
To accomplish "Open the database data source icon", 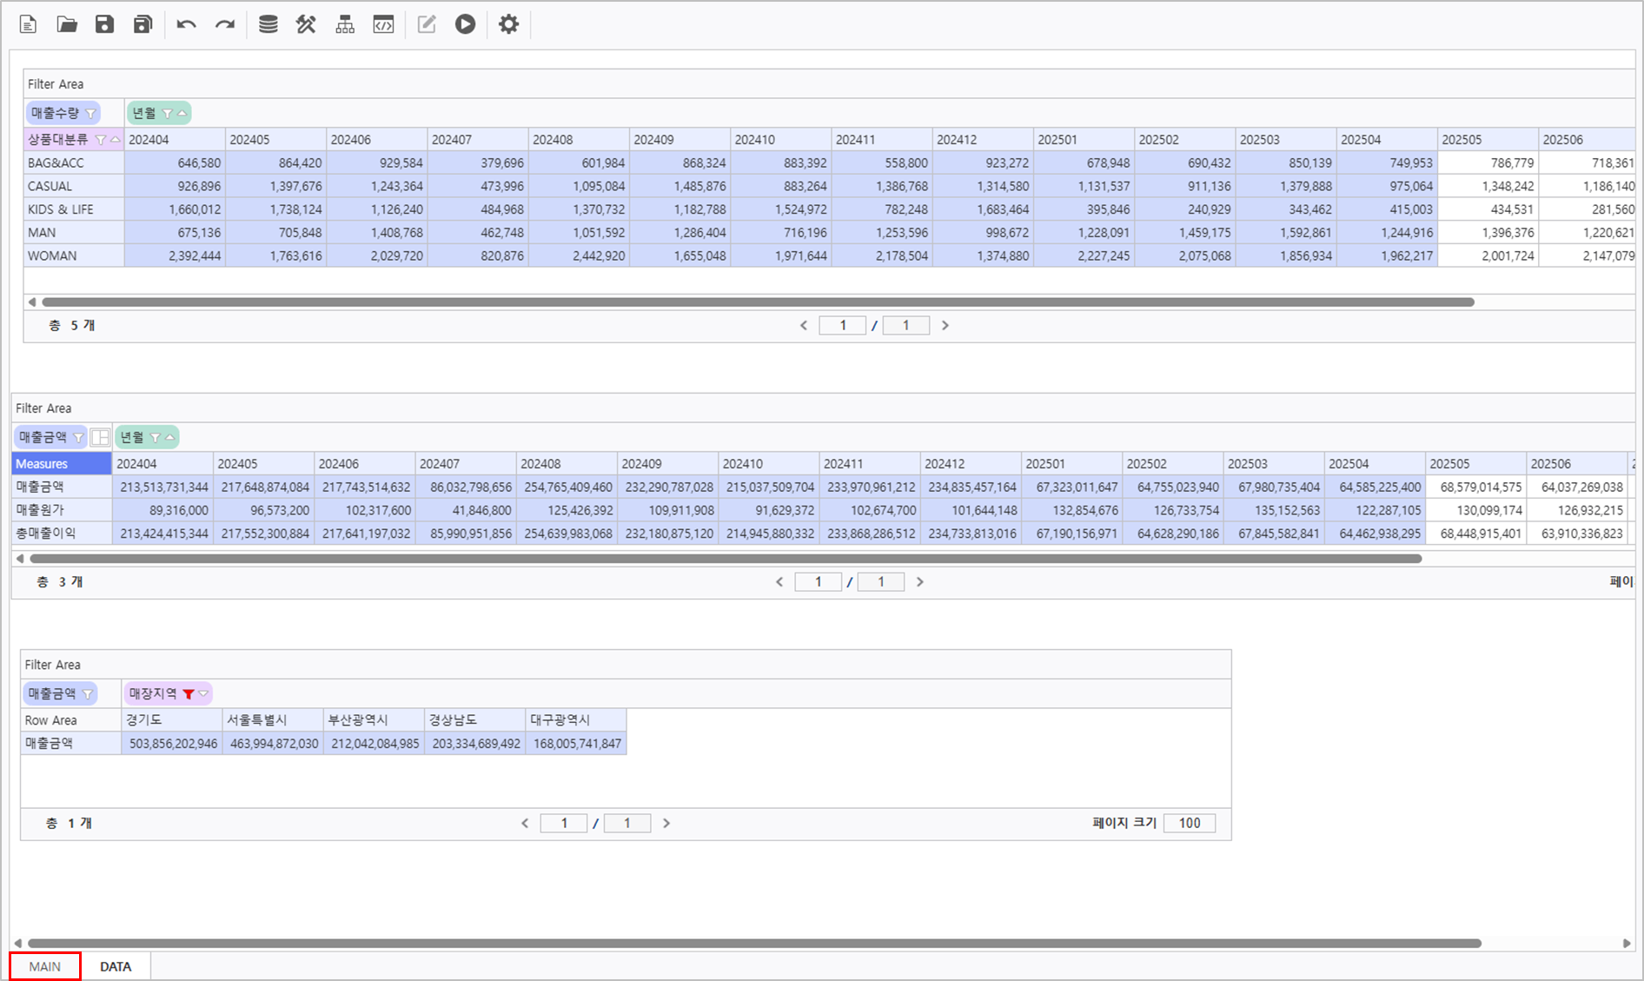I will point(268,24).
